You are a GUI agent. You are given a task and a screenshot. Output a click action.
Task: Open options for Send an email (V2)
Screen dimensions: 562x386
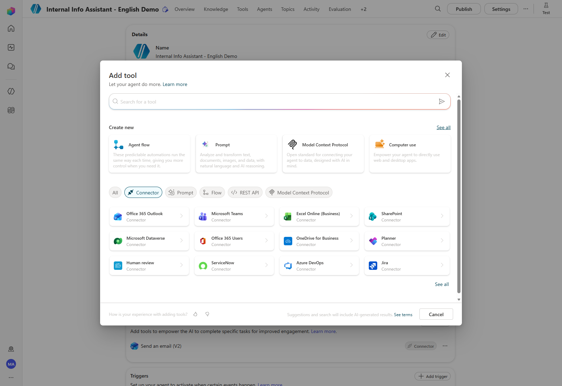point(445,346)
